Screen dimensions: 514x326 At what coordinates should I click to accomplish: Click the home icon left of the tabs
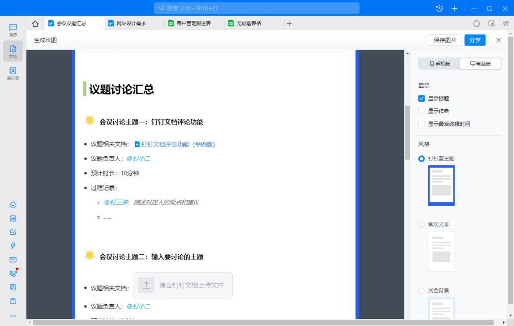tap(35, 23)
